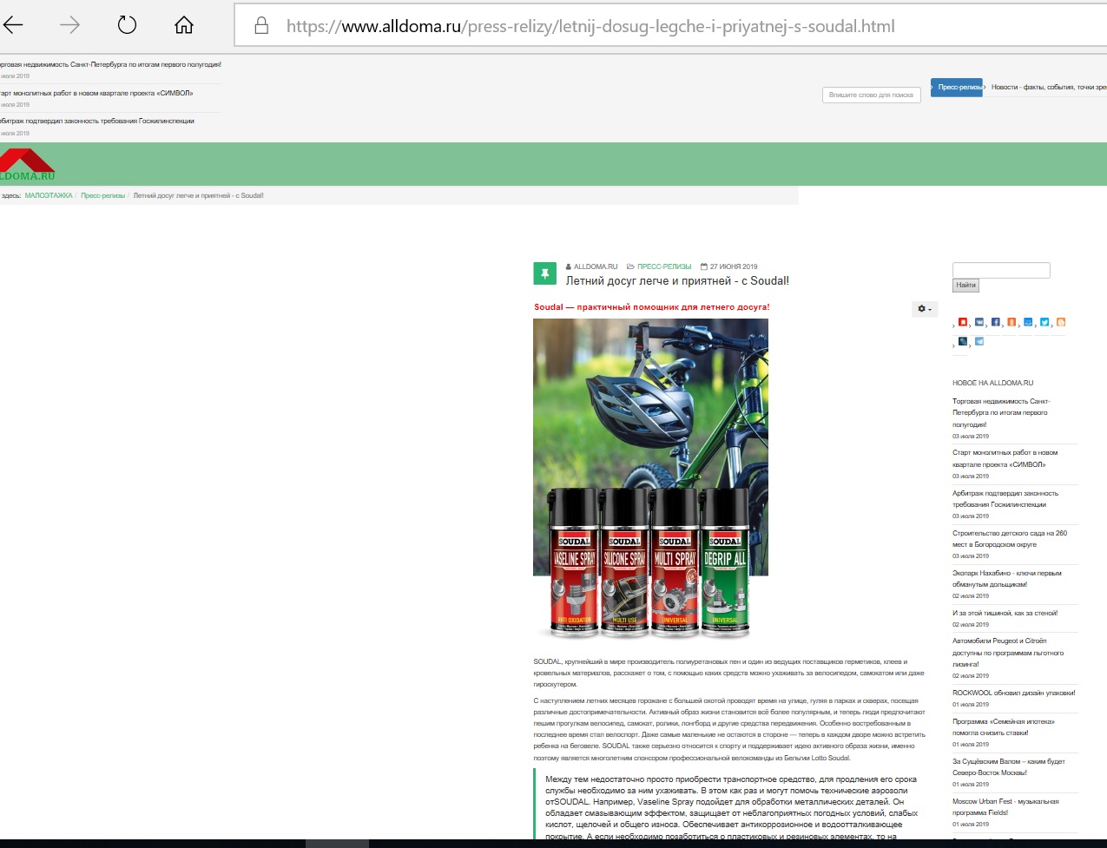The image size is (1107, 848).
Task: Open 'И за этой тишиной, как за стеной!' news
Action: pos(1005,613)
